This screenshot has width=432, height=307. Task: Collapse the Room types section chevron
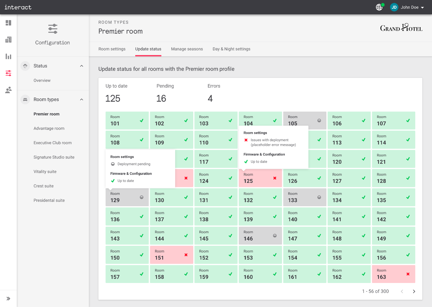(x=82, y=100)
